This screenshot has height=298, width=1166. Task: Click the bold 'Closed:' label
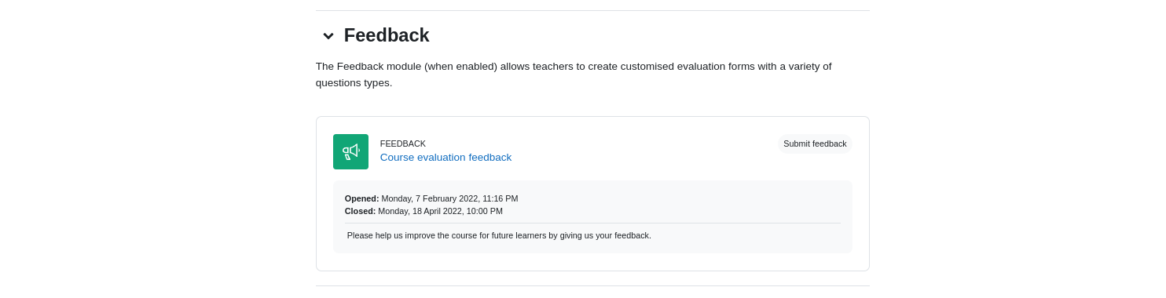click(x=361, y=211)
